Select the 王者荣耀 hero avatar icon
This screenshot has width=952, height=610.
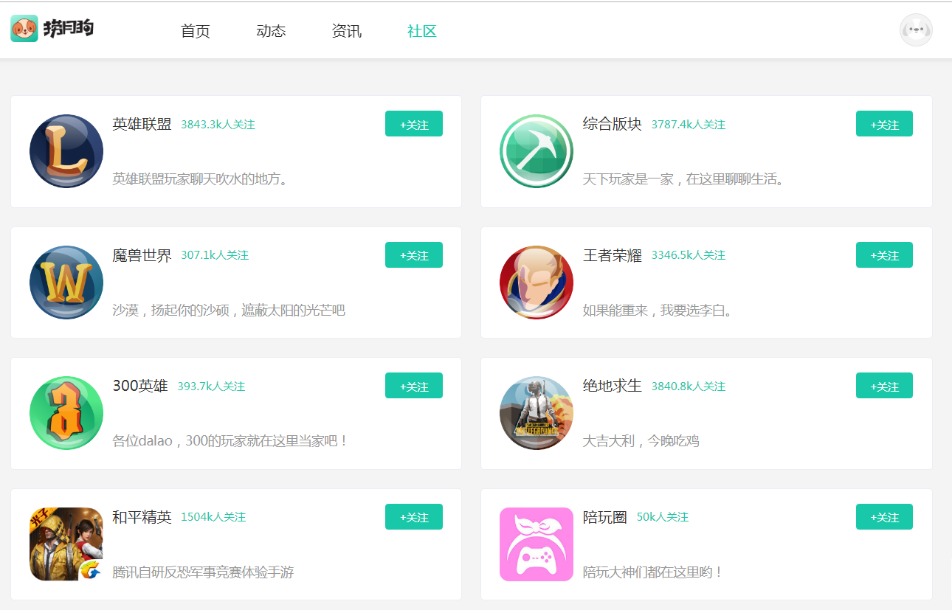click(x=537, y=283)
